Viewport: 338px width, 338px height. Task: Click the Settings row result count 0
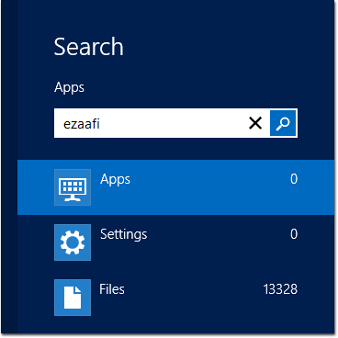pyautogui.click(x=294, y=234)
